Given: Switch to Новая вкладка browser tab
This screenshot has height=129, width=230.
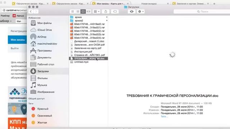Looking at the screenshot, I should click(149, 4).
